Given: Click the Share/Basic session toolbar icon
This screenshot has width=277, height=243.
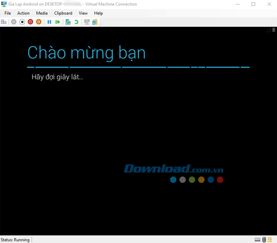Looking at the screenshot, I should pos(95,22).
